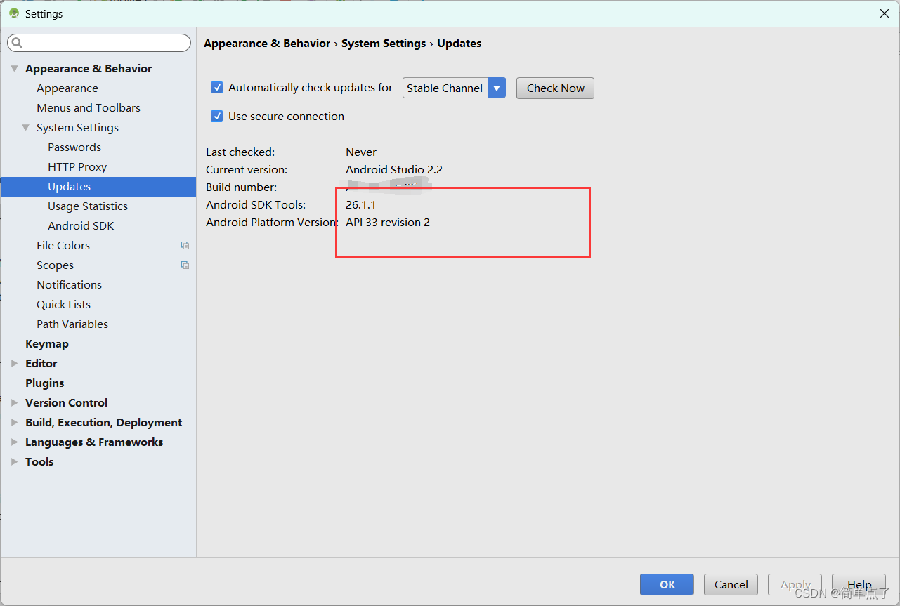
Task: Open the Stable Channel dropdown
Action: tap(497, 88)
